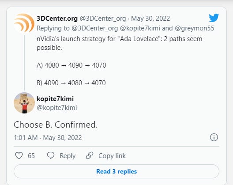Open the 3DCenter.org profile avatar

click(x=24, y=23)
